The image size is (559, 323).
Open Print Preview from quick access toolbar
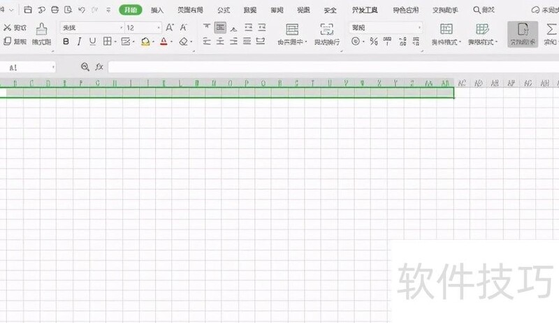[x=68, y=10]
